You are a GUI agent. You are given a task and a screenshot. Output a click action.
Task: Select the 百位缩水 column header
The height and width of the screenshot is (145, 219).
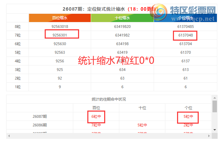coord(60,18)
